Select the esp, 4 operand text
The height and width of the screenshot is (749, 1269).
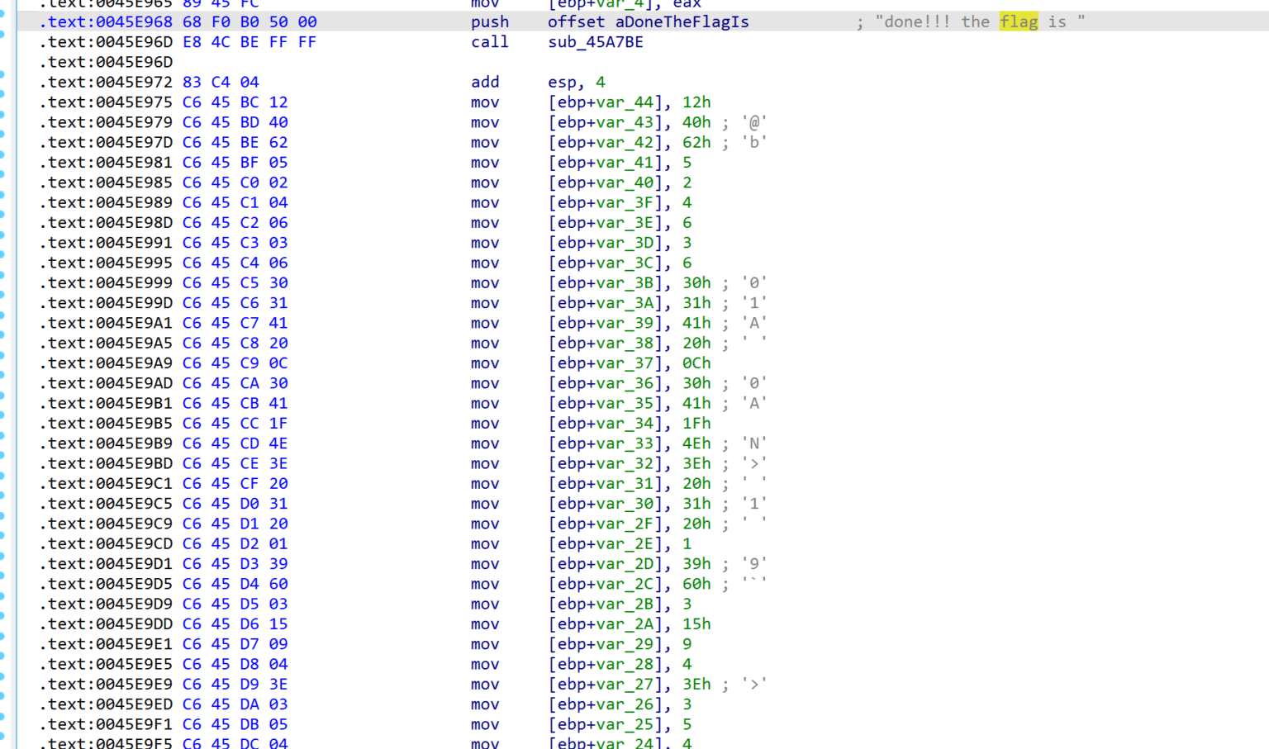pos(577,83)
